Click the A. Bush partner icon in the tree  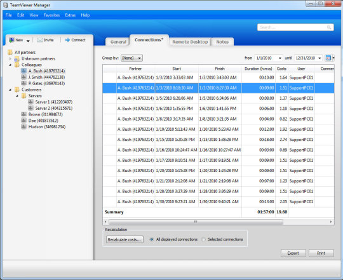pyautogui.click(x=24, y=71)
